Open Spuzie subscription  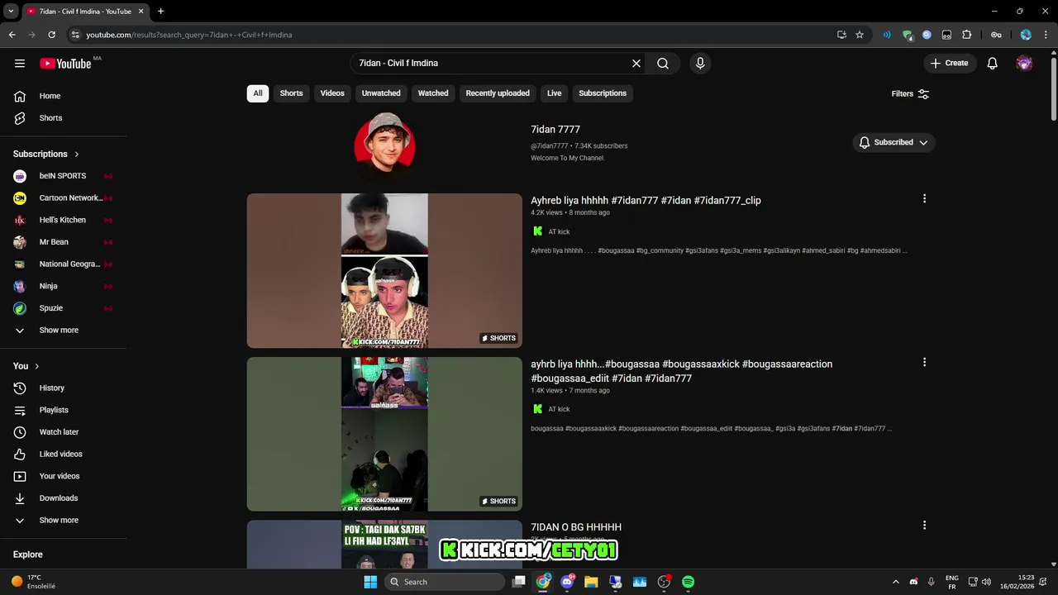pyautogui.click(x=64, y=308)
